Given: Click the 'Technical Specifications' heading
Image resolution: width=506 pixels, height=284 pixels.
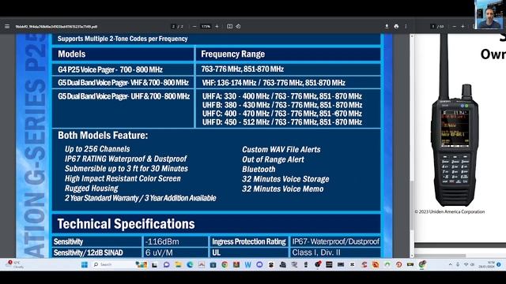Looking at the screenshot, I should click(126, 224).
